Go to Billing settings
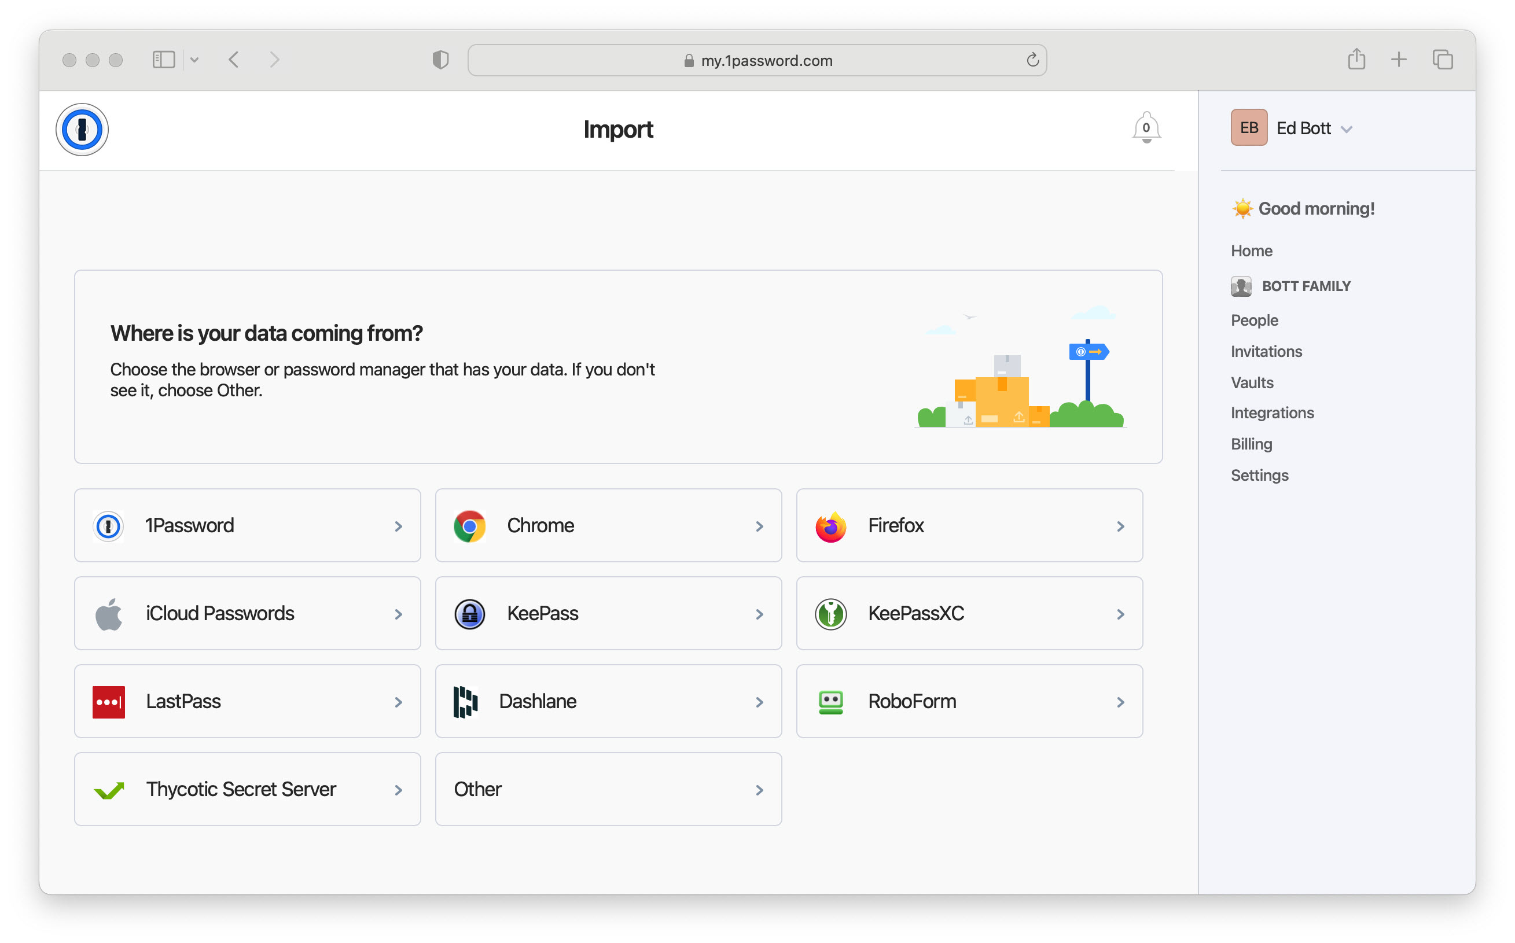This screenshot has width=1515, height=943. [x=1251, y=443]
